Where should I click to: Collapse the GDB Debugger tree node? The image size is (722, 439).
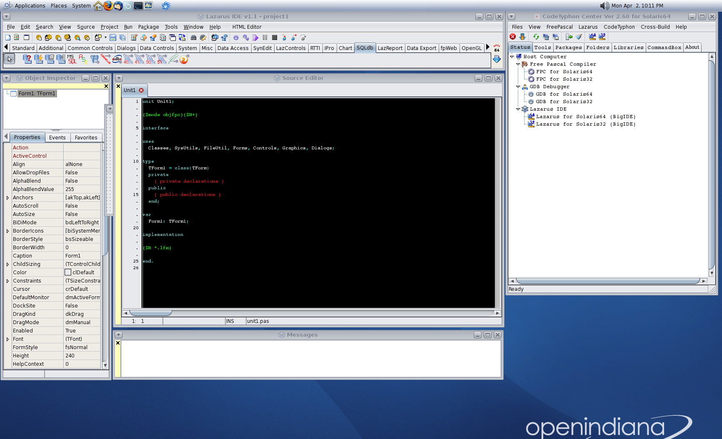518,87
